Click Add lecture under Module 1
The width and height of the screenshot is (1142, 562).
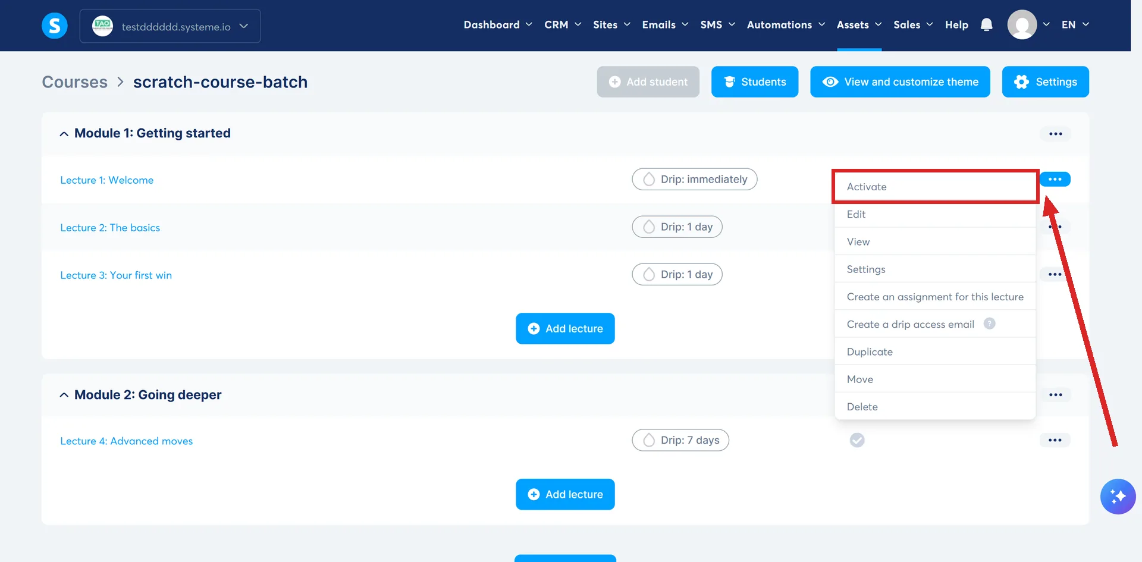[x=565, y=328]
